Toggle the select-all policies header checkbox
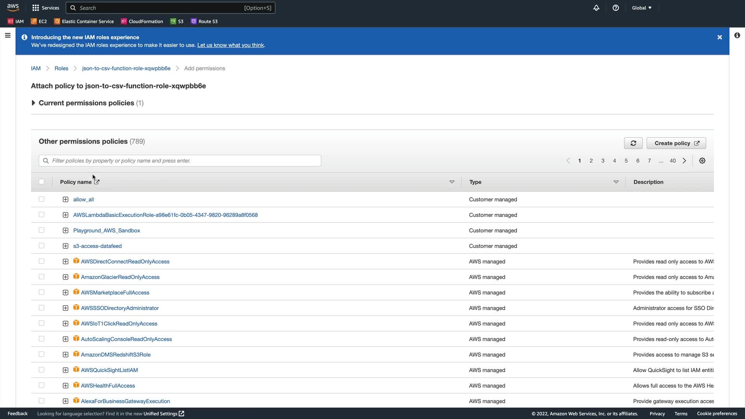Image resolution: width=745 pixels, height=419 pixels. 42,182
